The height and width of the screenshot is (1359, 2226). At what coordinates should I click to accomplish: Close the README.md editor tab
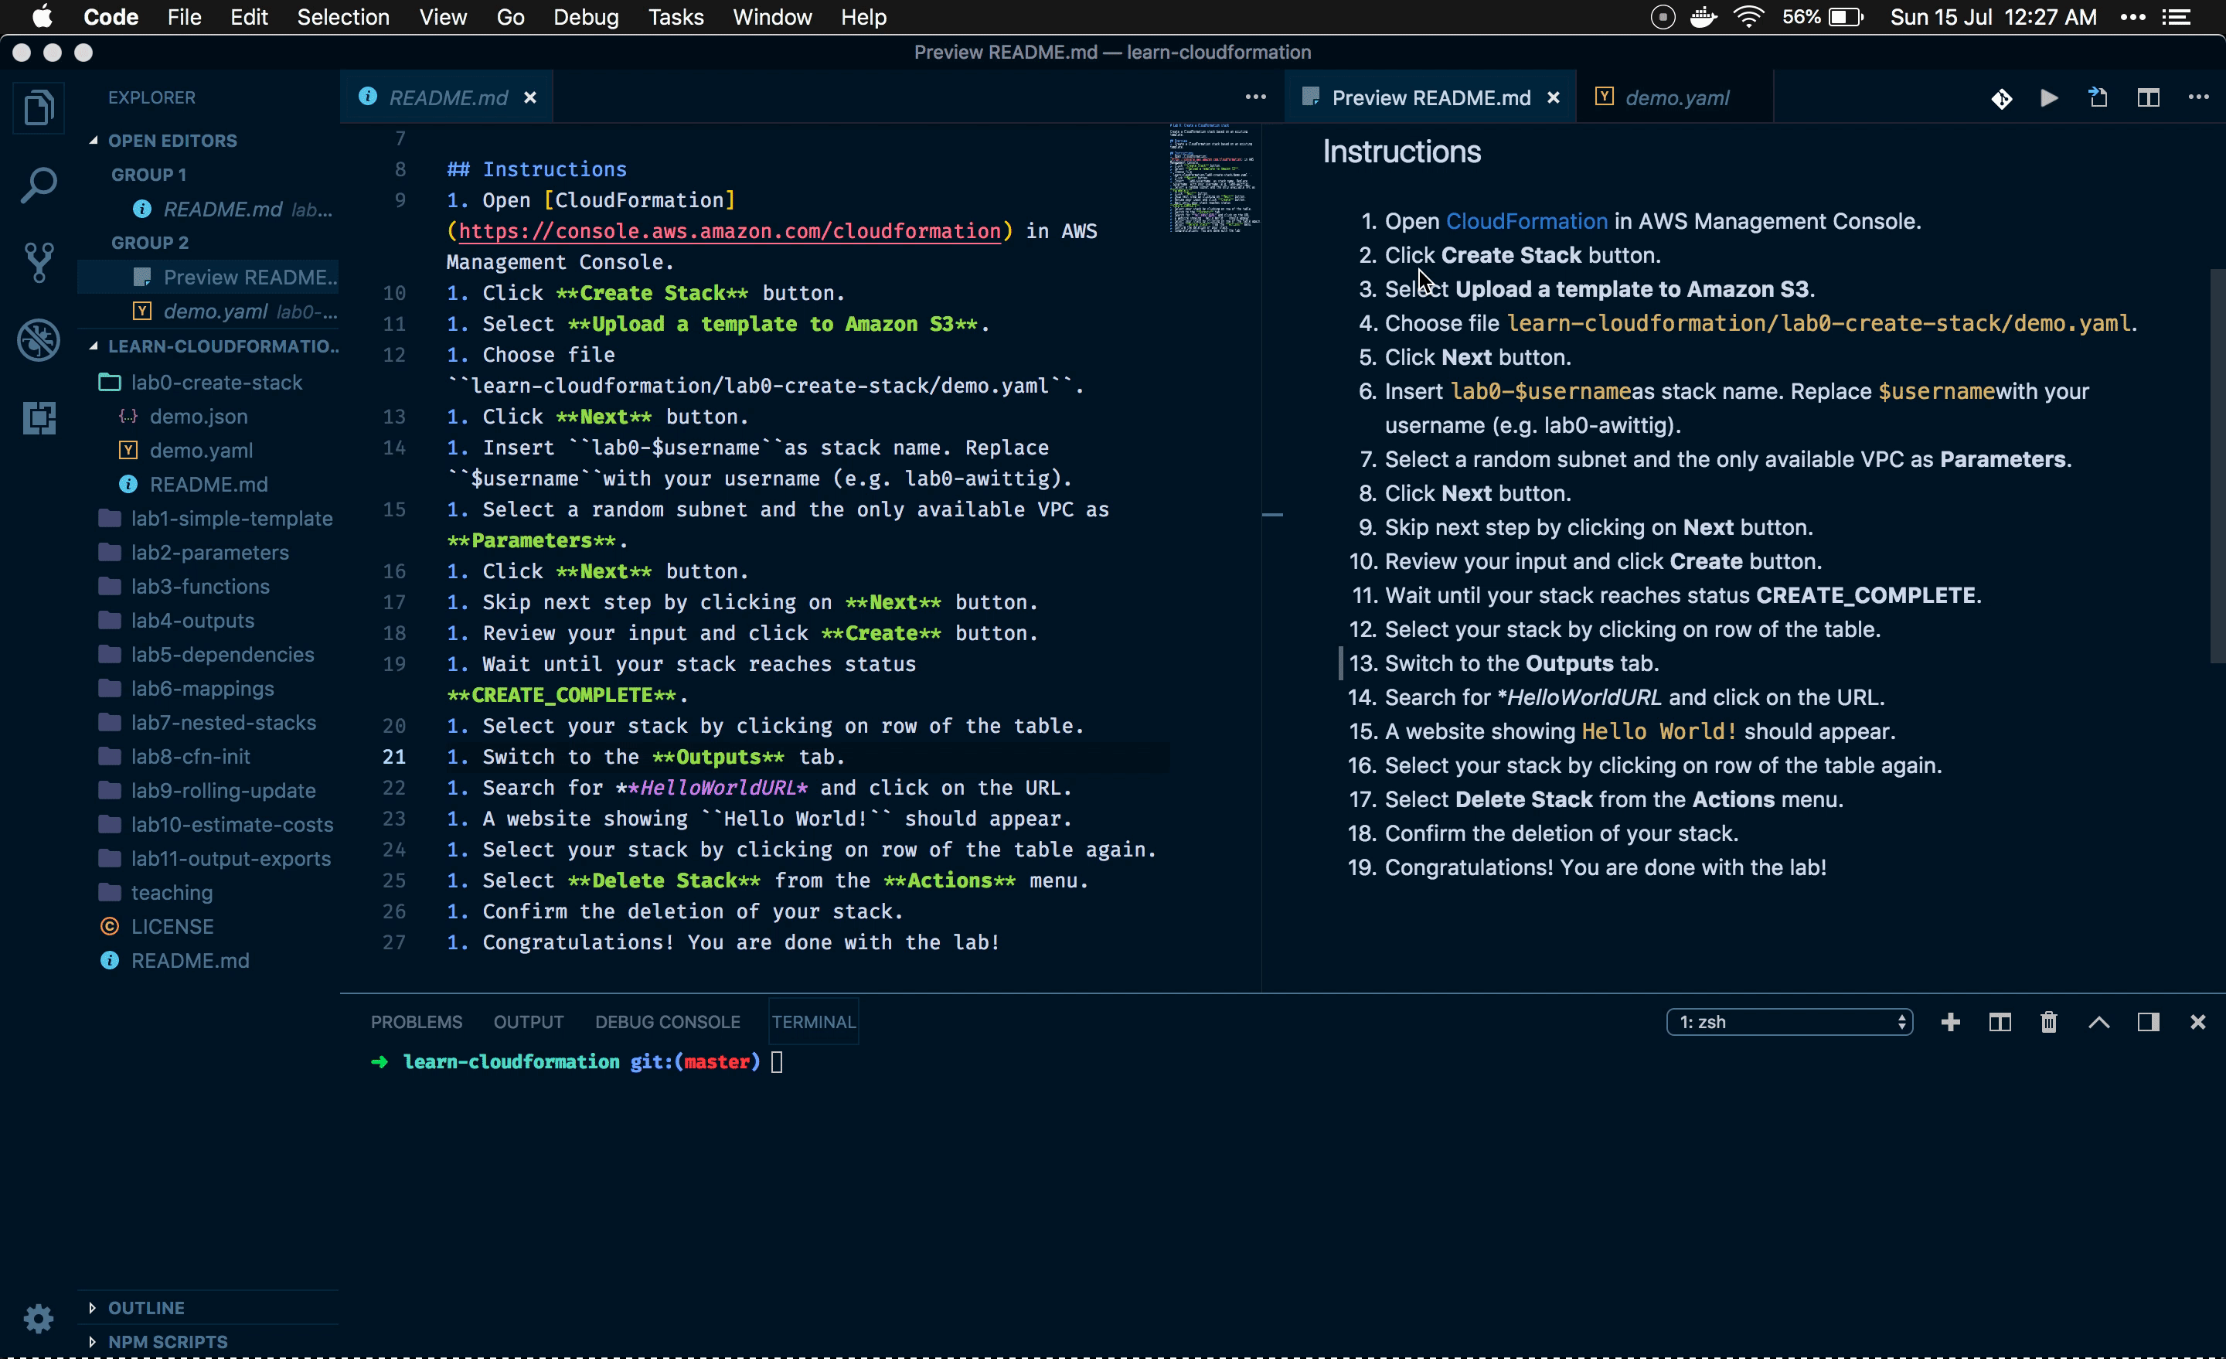click(530, 97)
